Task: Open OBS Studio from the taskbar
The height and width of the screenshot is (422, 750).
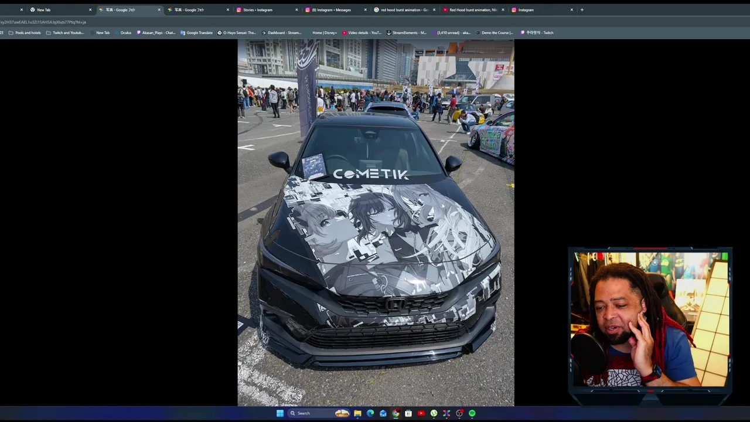Action: click(459, 413)
